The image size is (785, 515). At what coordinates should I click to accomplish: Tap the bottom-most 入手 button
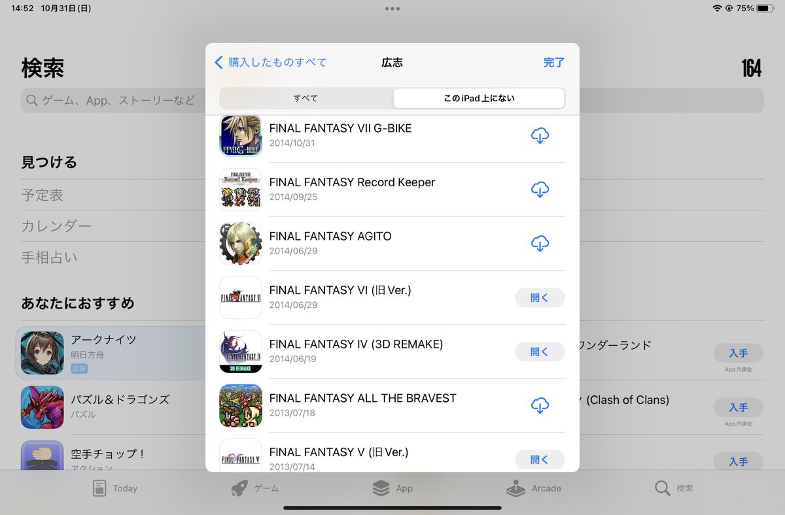point(738,461)
